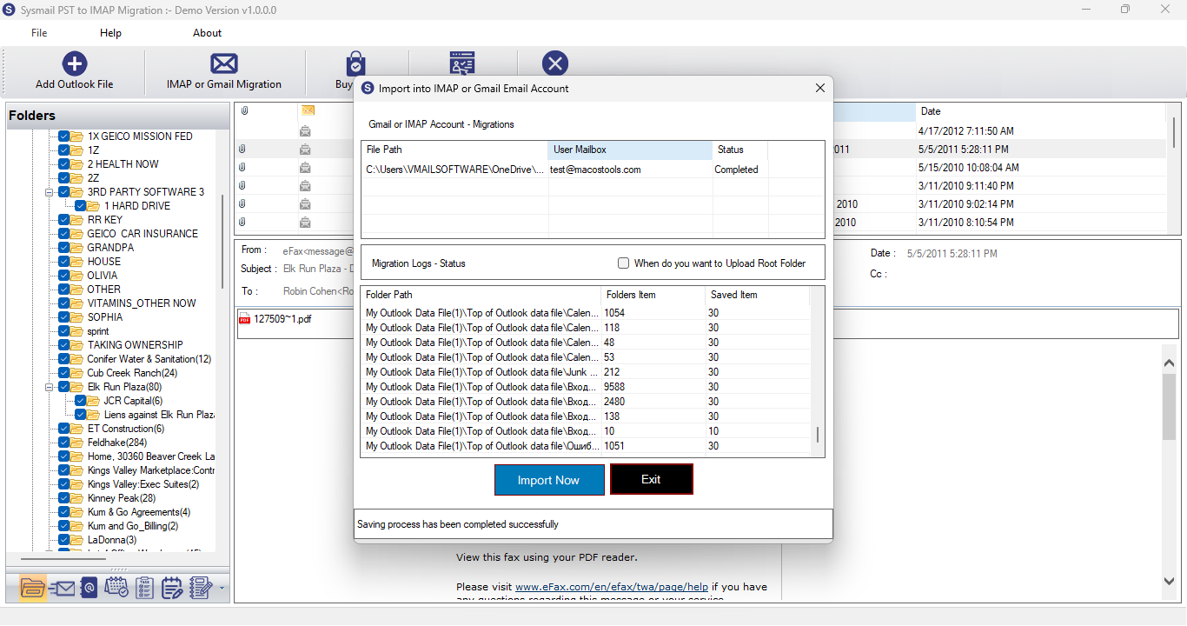Uncheck the 1X GEICO MISSION FED folder
This screenshot has height=626, width=1187.
point(63,137)
